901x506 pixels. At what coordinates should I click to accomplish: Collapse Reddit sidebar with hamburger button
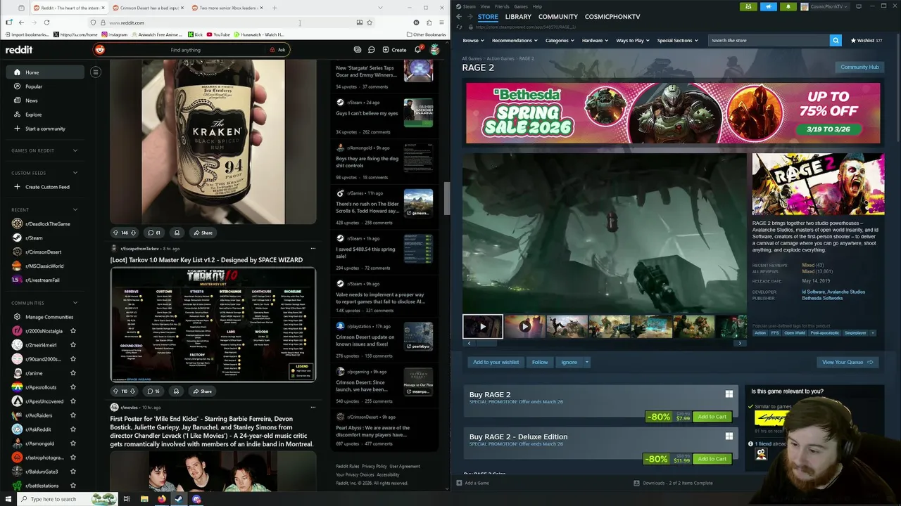96,72
